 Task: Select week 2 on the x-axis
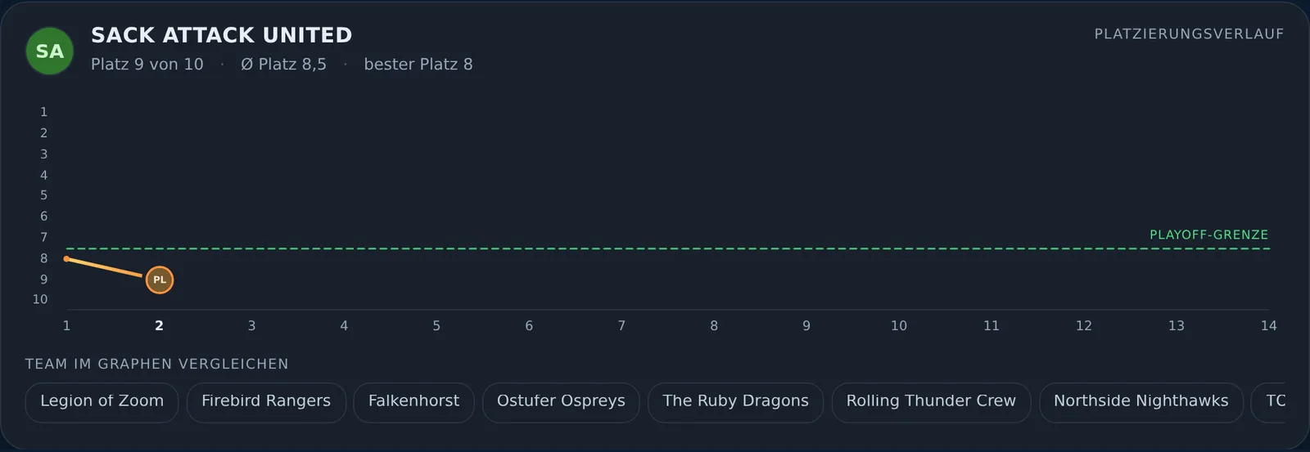pyautogui.click(x=159, y=325)
